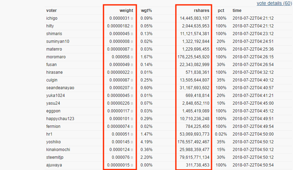This screenshot has height=170, width=293.
Task: Click the icon next to seandeanayao's weight
Action: [132, 88]
